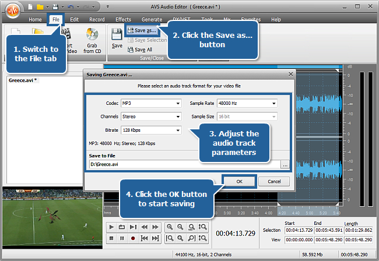The height and width of the screenshot is (261, 379).
Task: Click the AVS Audio Editor application orb button
Action: 12,10
